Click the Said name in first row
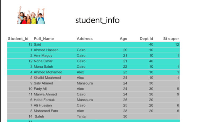The height and width of the screenshot is (122, 212). coord(38,45)
